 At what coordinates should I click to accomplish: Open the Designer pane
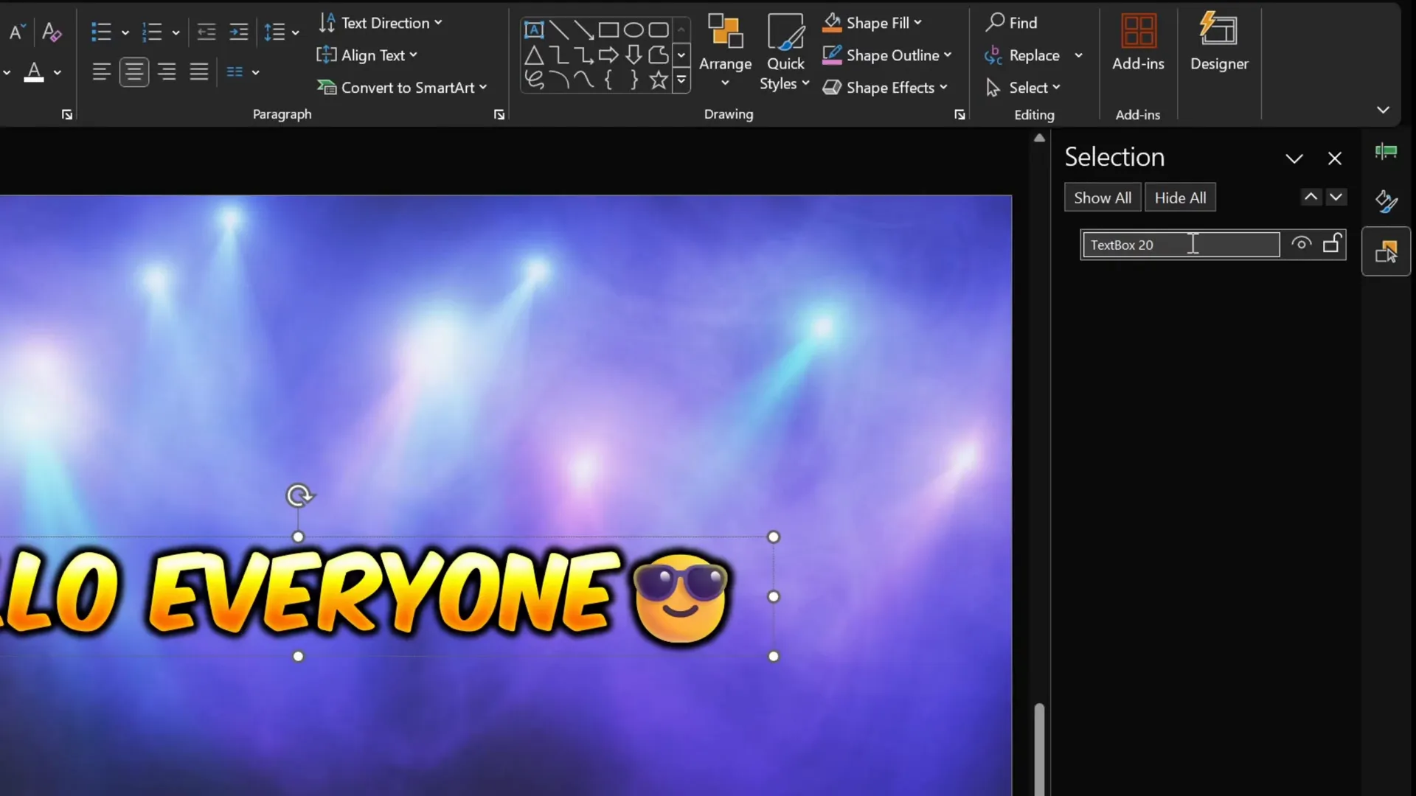1219,43
